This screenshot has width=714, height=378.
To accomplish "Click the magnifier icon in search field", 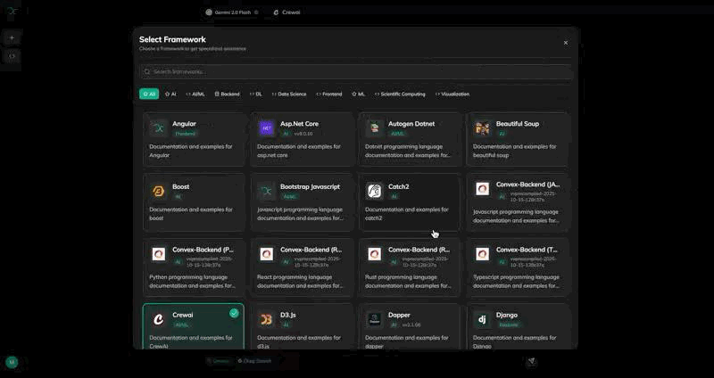I will click(147, 72).
